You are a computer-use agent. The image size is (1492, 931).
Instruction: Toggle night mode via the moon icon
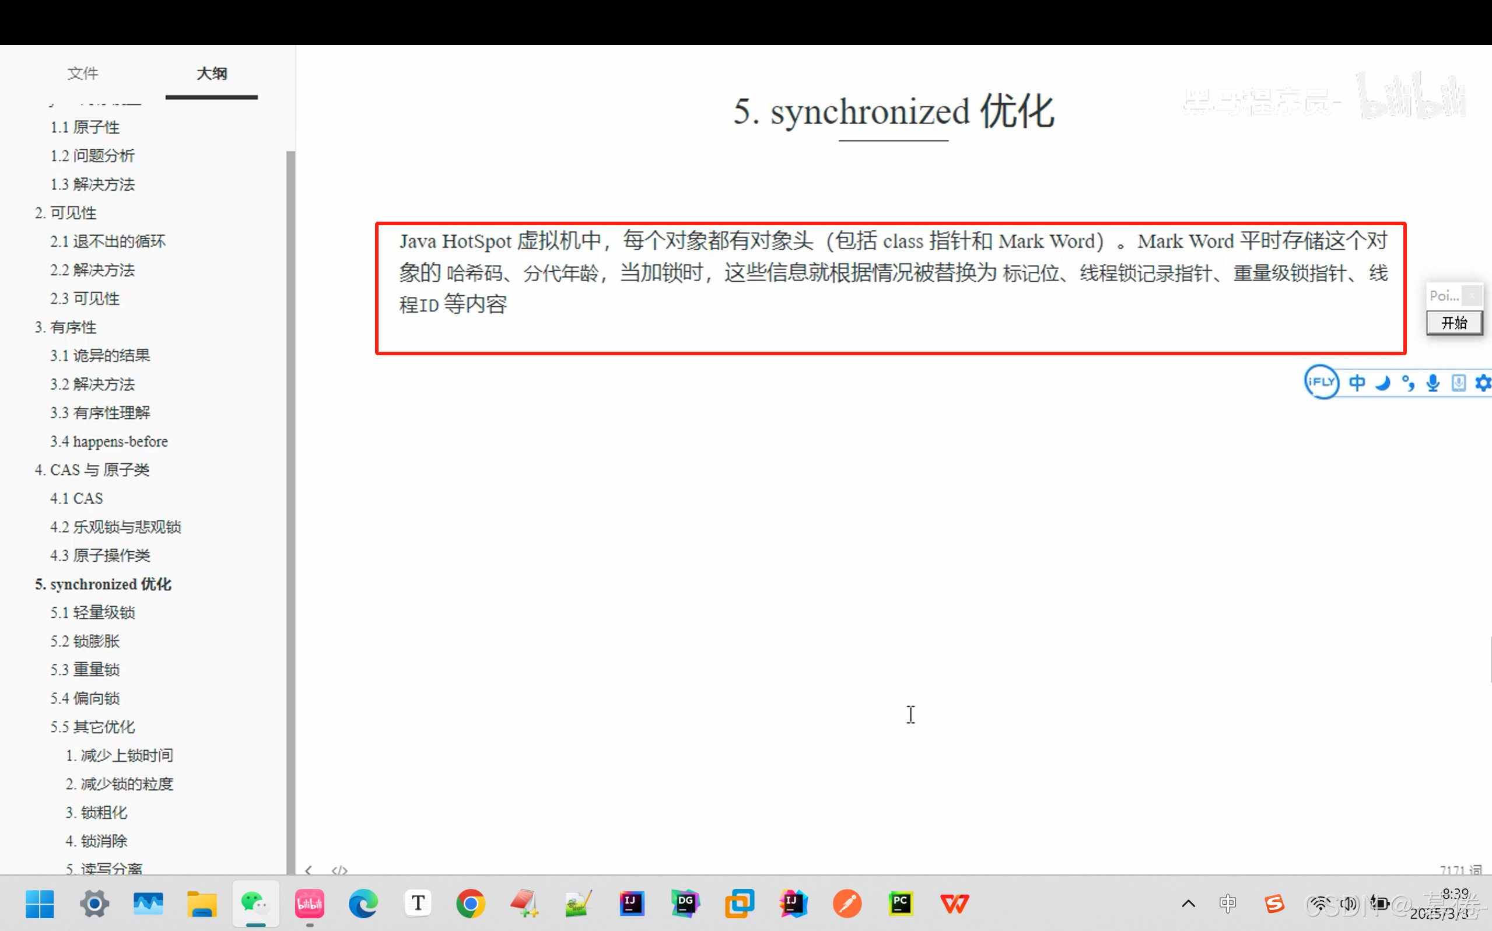(x=1382, y=383)
